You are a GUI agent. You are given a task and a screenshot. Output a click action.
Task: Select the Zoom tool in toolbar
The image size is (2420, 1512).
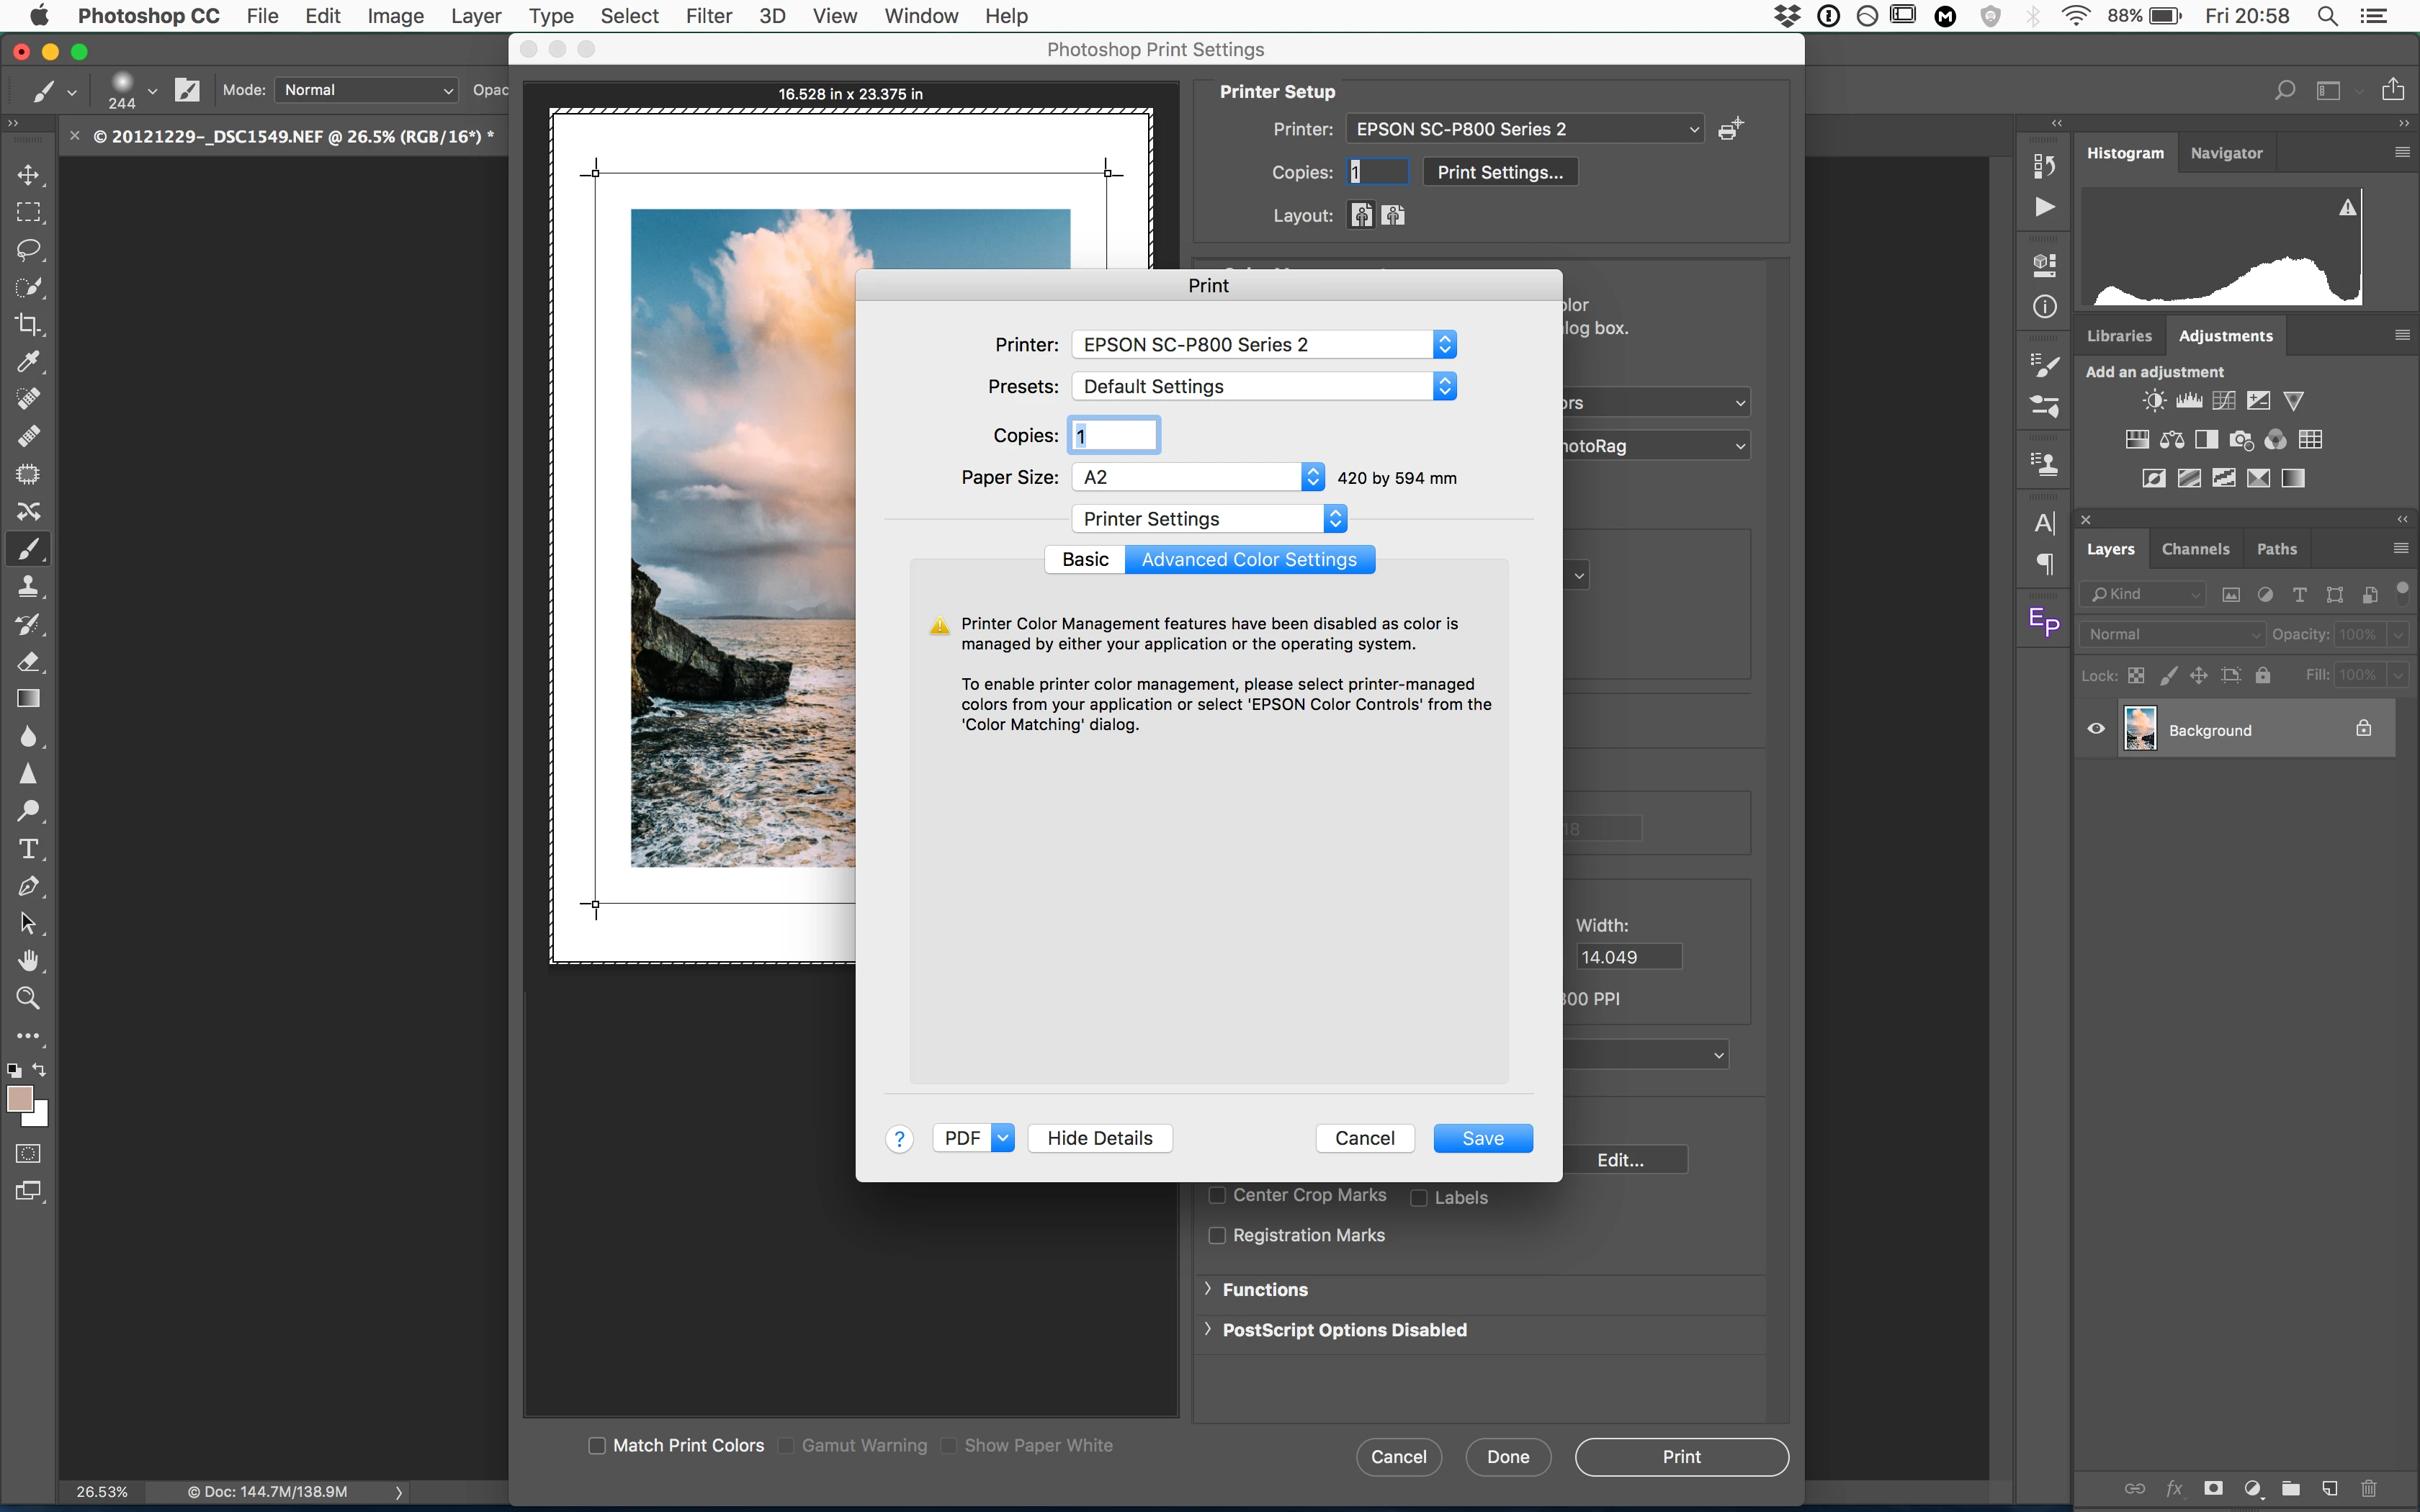pos(28,998)
